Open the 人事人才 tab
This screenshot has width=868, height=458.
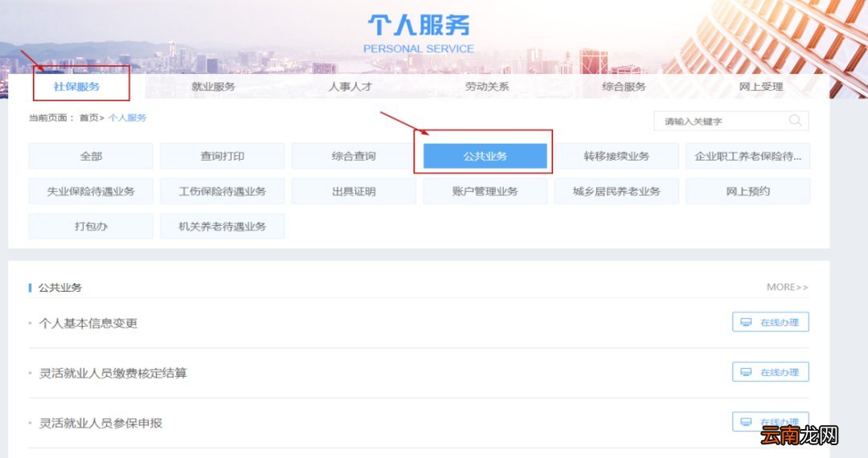(x=350, y=87)
